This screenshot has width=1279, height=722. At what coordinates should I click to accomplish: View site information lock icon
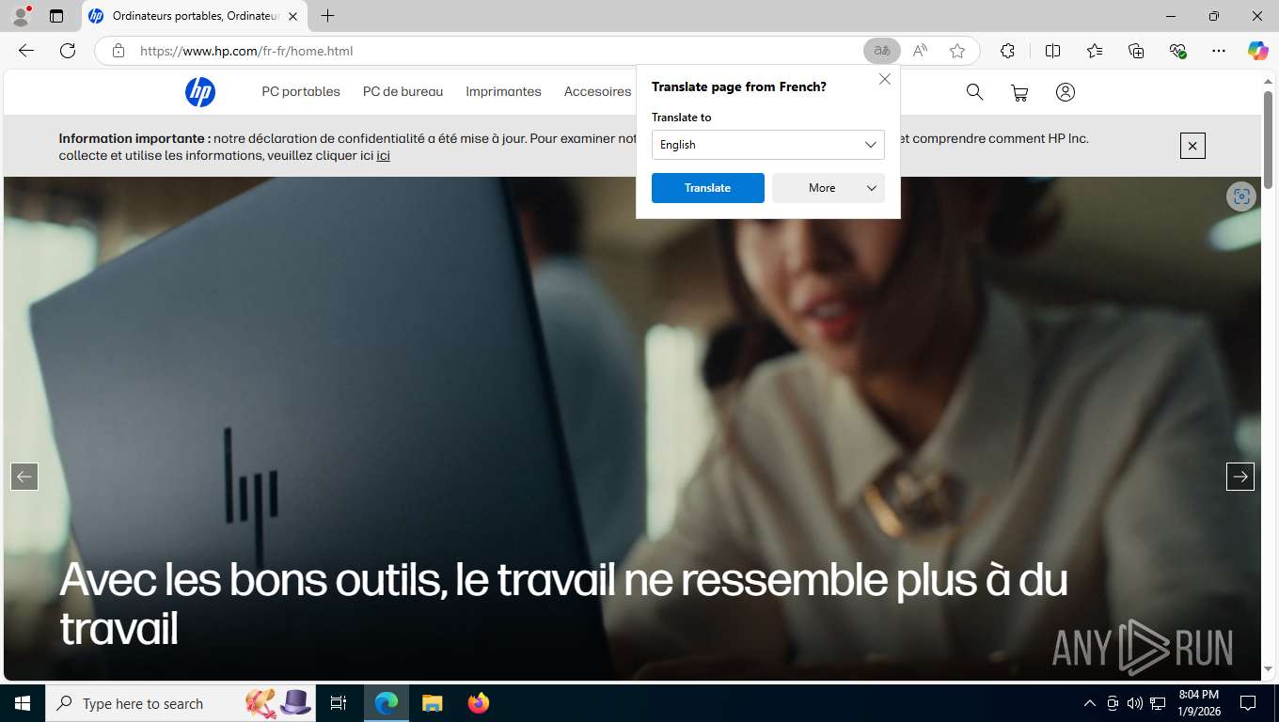point(118,51)
